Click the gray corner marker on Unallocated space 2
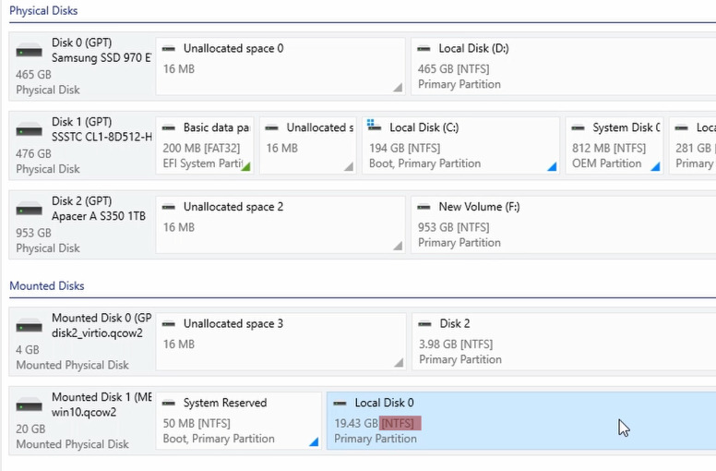 tap(398, 246)
